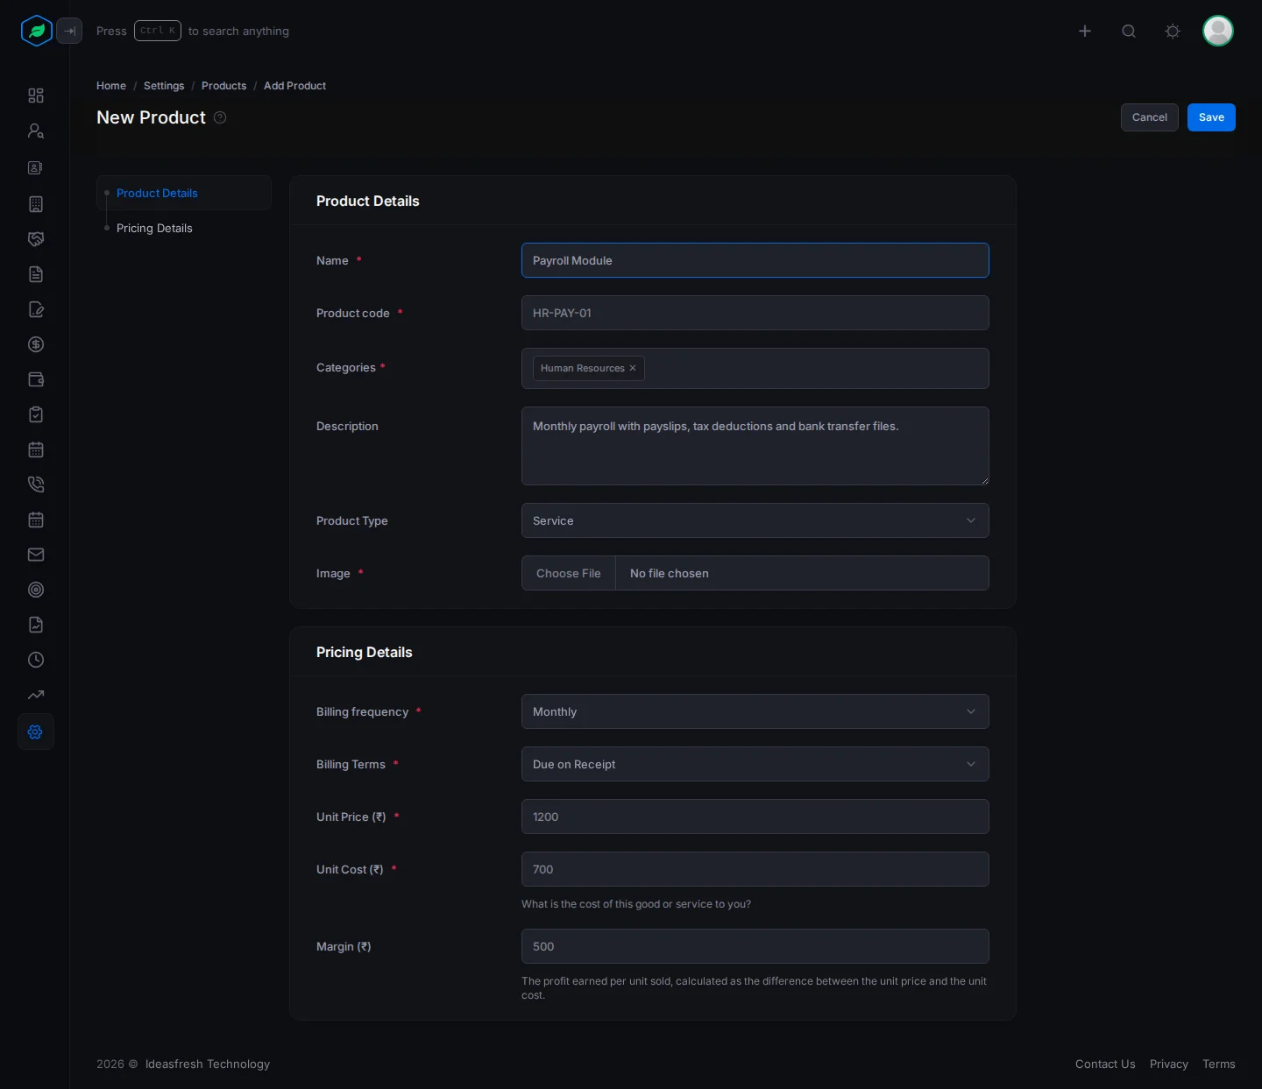Open the report chart file icon
Image resolution: width=1262 pixels, height=1089 pixels.
(36, 625)
